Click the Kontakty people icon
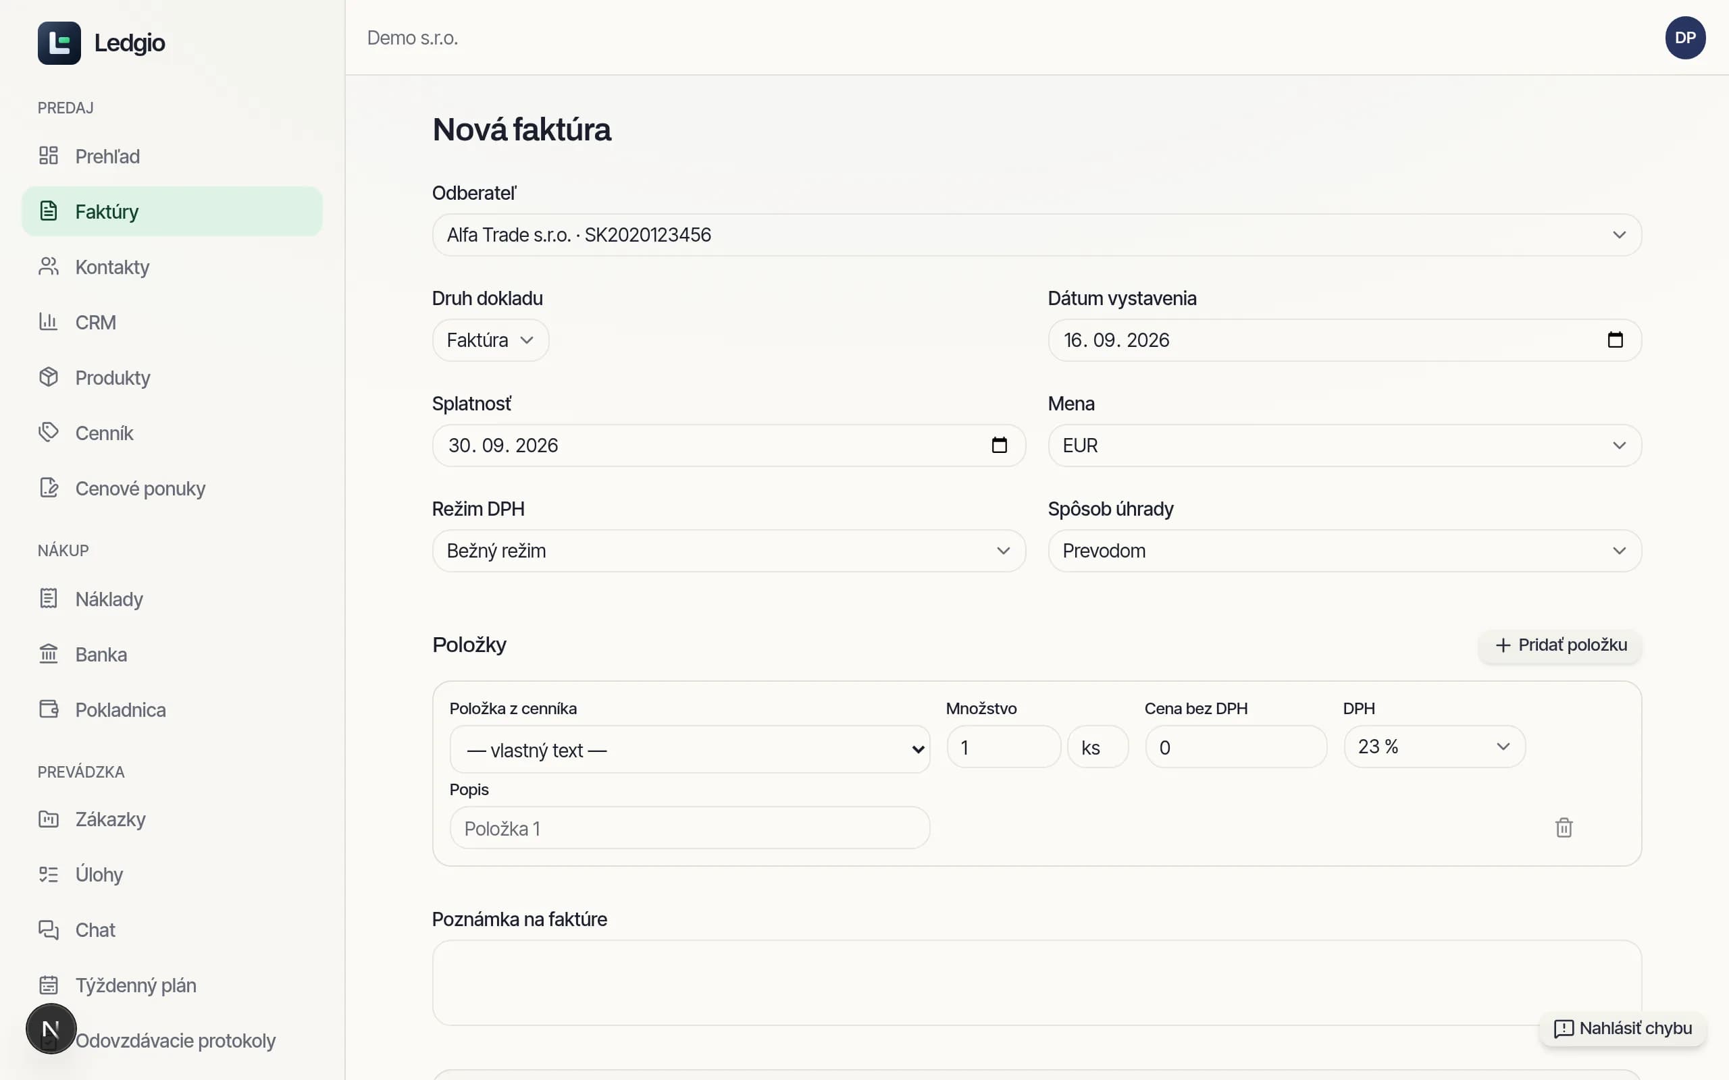 coord(49,267)
